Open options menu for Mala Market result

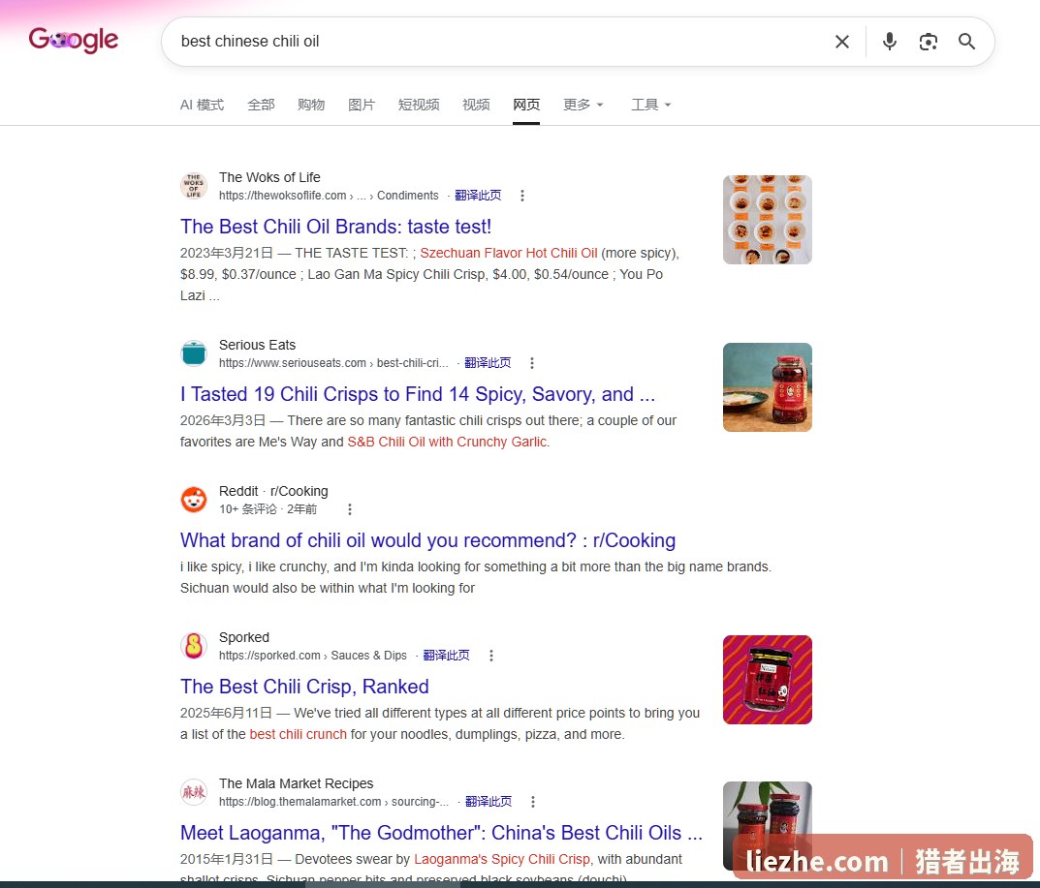(533, 802)
